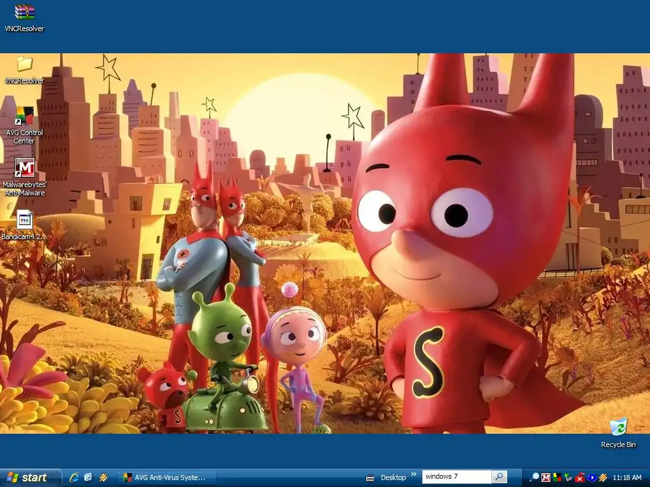Click the red security alert shield in the tray
This screenshot has height=487, width=650.
coord(580,477)
